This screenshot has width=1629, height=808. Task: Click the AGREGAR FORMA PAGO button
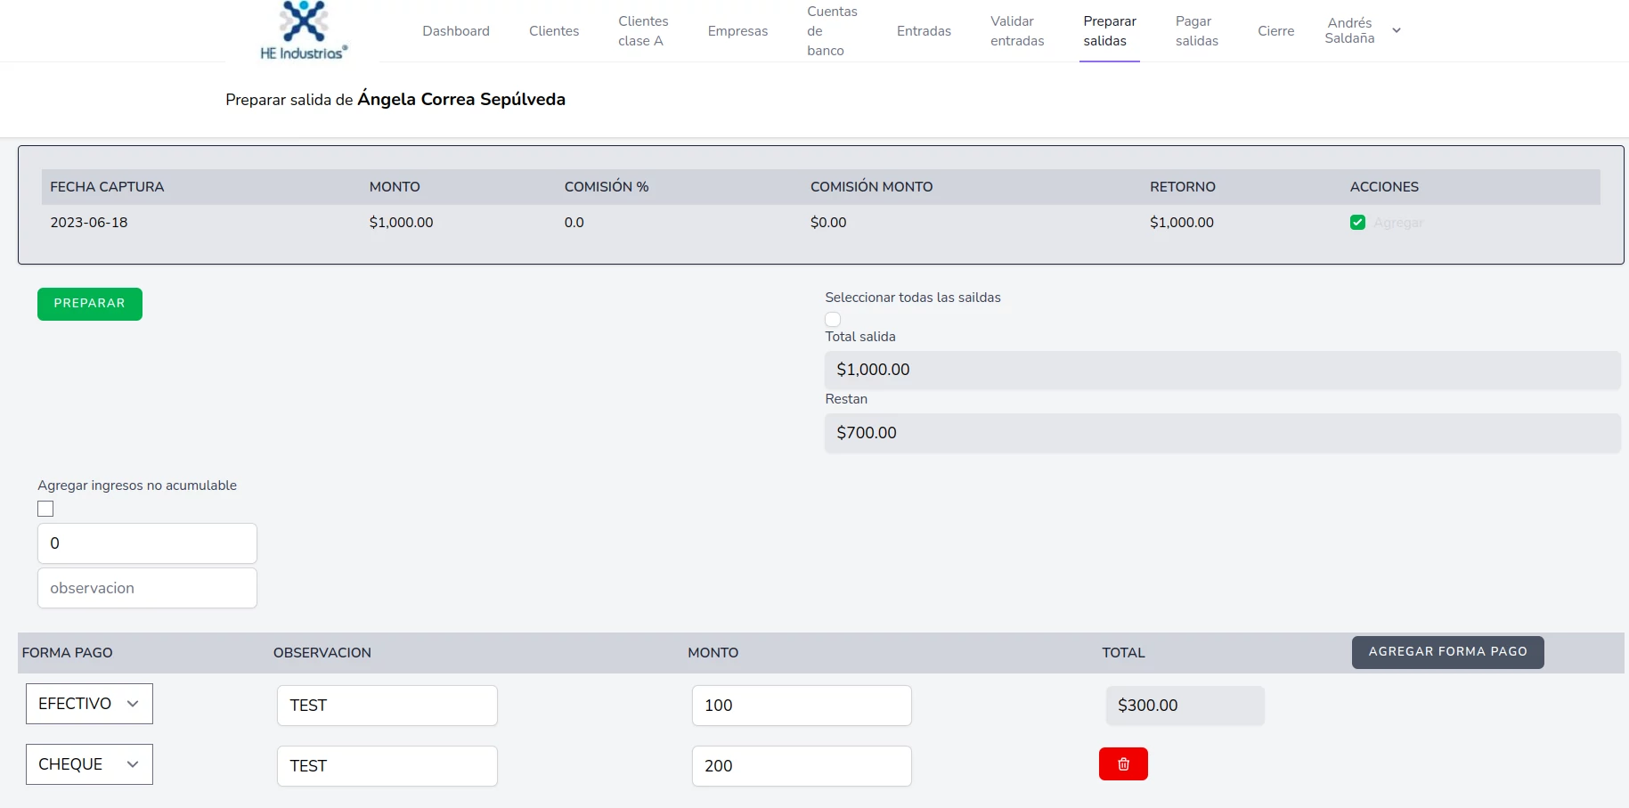pos(1447,652)
